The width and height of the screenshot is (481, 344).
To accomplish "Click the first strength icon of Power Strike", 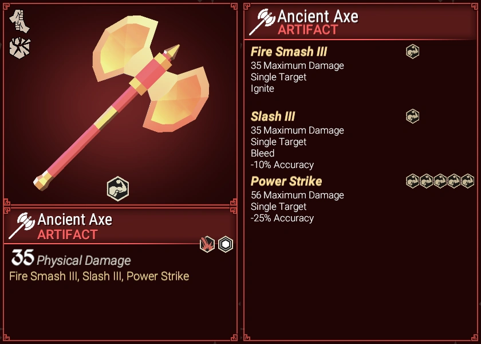I will (413, 181).
